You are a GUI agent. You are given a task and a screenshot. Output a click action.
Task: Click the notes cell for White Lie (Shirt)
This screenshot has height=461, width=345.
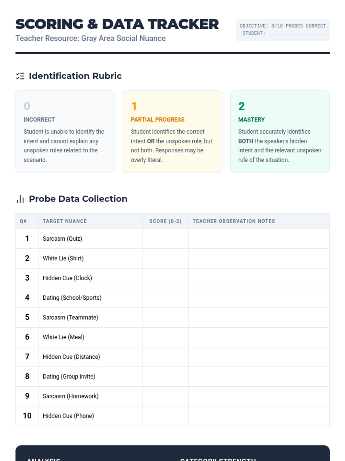pyautogui.click(x=259, y=258)
